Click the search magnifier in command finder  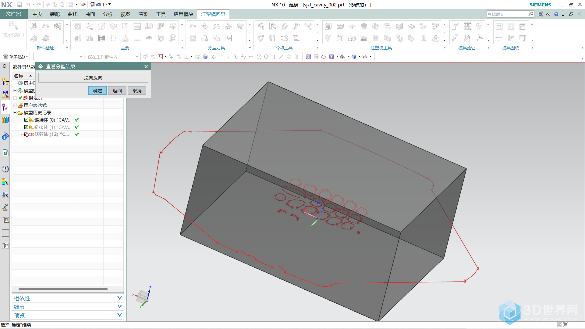coord(530,14)
